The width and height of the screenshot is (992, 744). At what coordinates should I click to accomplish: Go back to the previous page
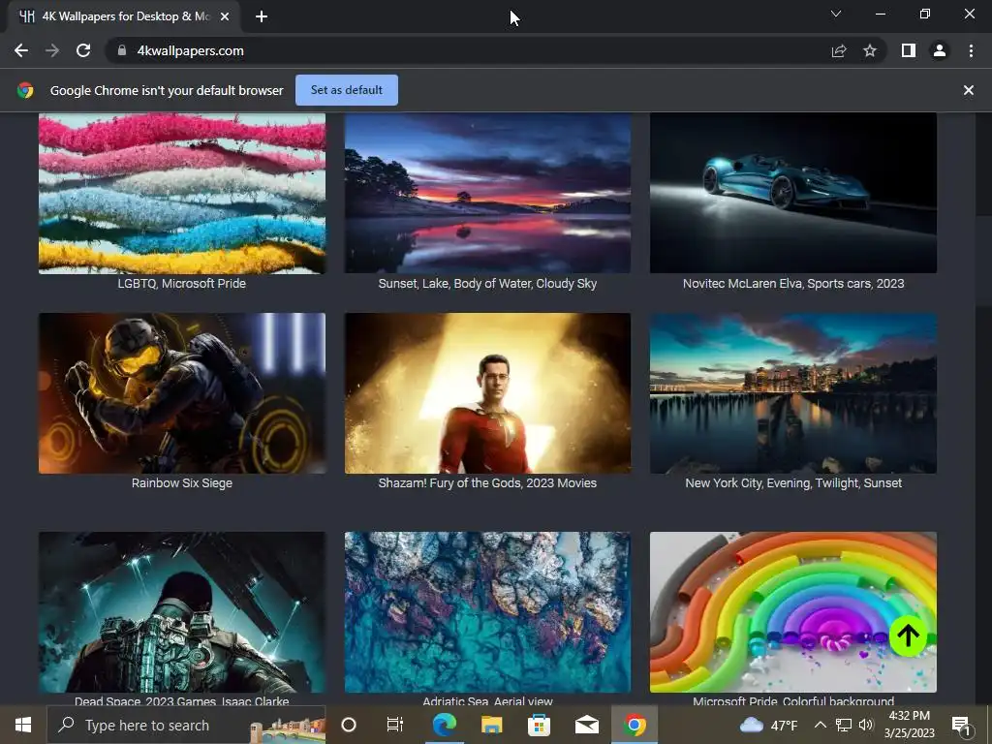pos(21,50)
